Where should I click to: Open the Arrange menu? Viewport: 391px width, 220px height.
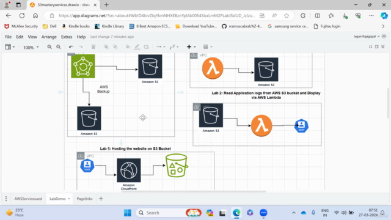pyautogui.click(x=49, y=37)
